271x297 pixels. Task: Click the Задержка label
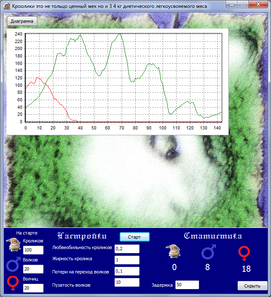[x=162, y=285]
